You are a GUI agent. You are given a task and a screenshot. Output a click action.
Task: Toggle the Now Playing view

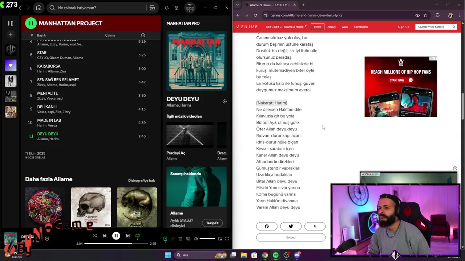click(165, 239)
